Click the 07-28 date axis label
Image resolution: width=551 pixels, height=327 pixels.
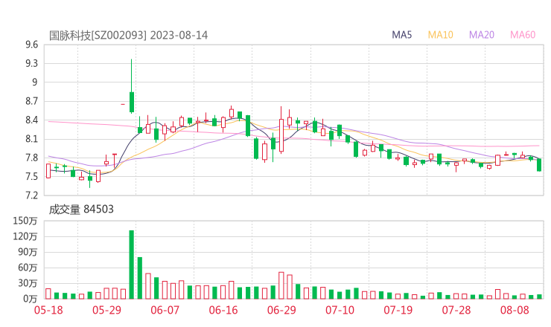(456, 310)
